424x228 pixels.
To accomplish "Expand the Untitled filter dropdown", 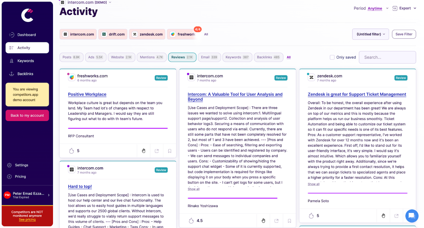I will point(370,34).
